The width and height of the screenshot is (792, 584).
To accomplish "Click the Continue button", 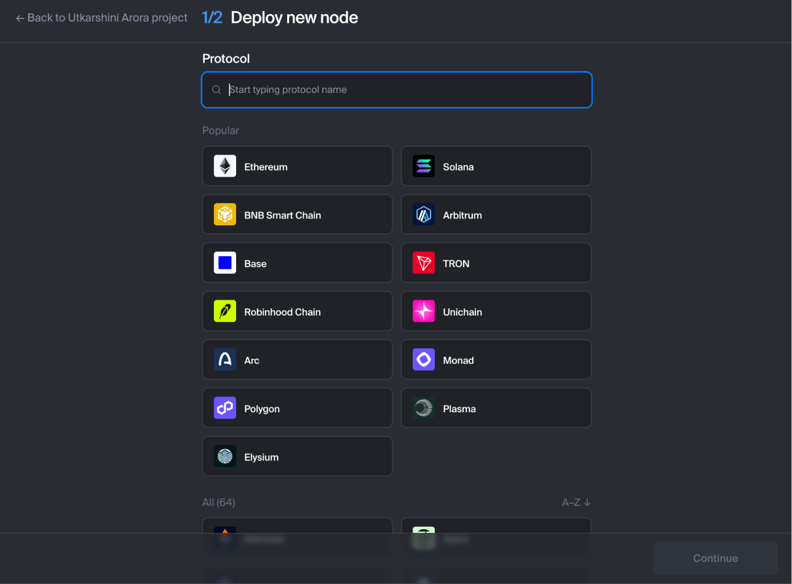I will click(x=716, y=558).
